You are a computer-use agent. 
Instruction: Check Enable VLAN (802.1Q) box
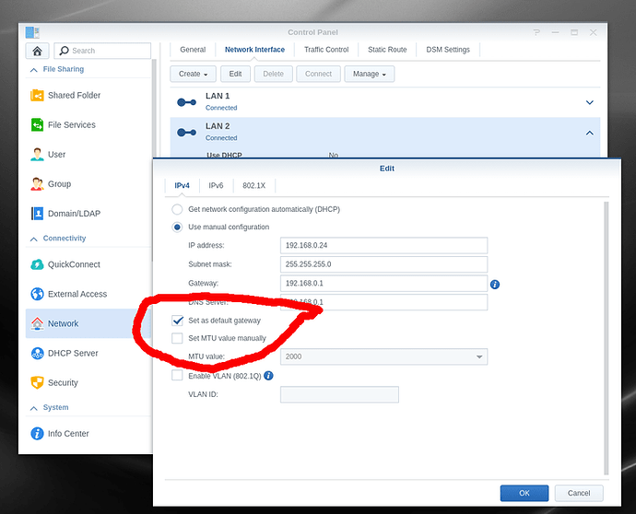click(177, 375)
